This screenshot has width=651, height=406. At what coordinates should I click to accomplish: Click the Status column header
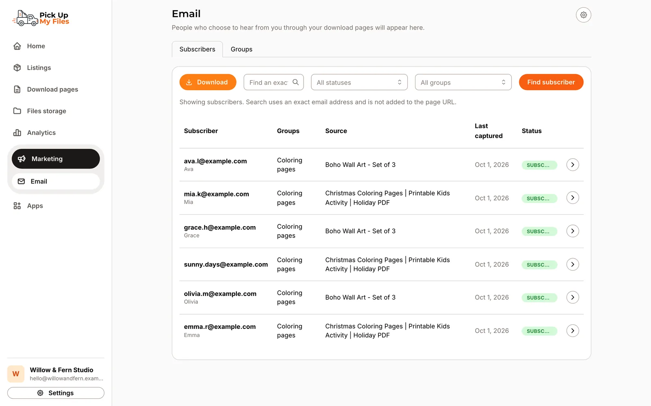tap(531, 131)
